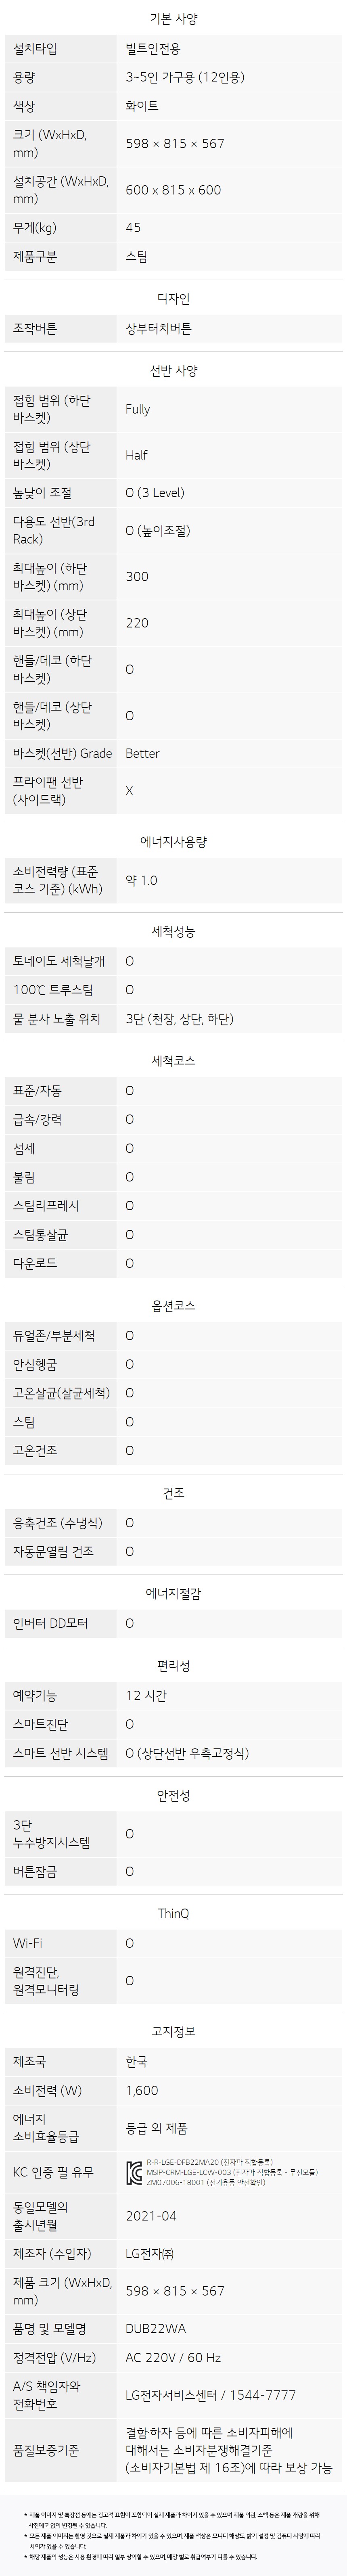Screen dimensions: 347x2576
Task: Select the 상부터치버튼 value
Action: (x=158, y=328)
